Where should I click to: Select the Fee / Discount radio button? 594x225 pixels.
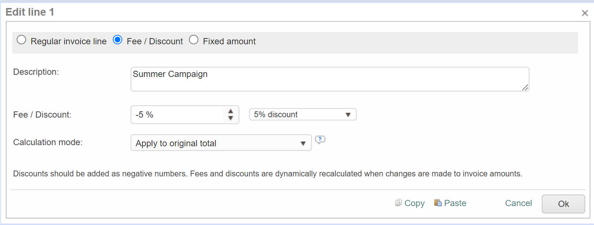pos(117,40)
